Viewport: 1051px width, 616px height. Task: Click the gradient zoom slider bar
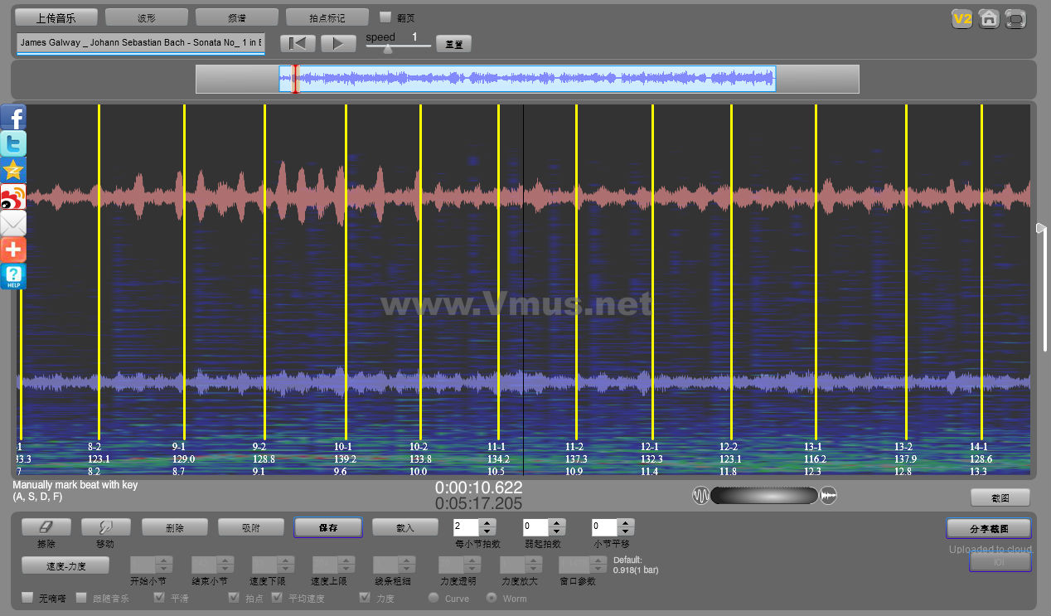pyautogui.click(x=764, y=496)
